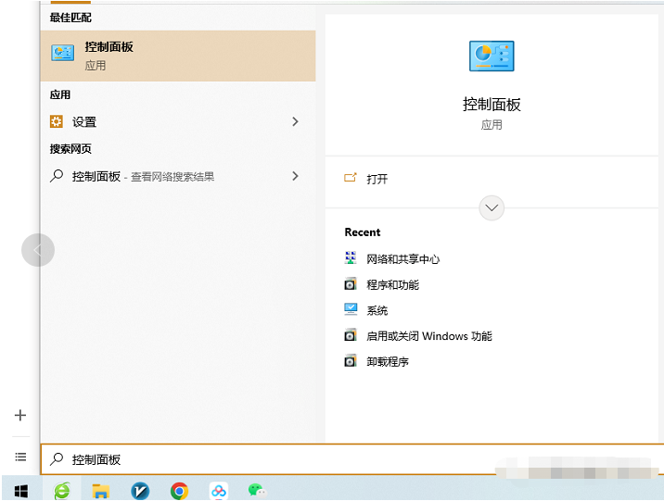Click the magnifier icon in the search box
Screen dimensions: 664x501
[57, 458]
